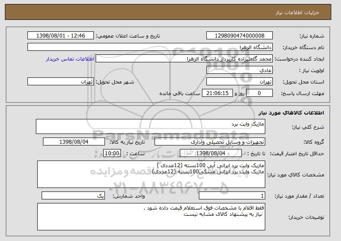Click the label اولویت نیاز
The width and height of the screenshot is (341, 241).
[312, 71]
